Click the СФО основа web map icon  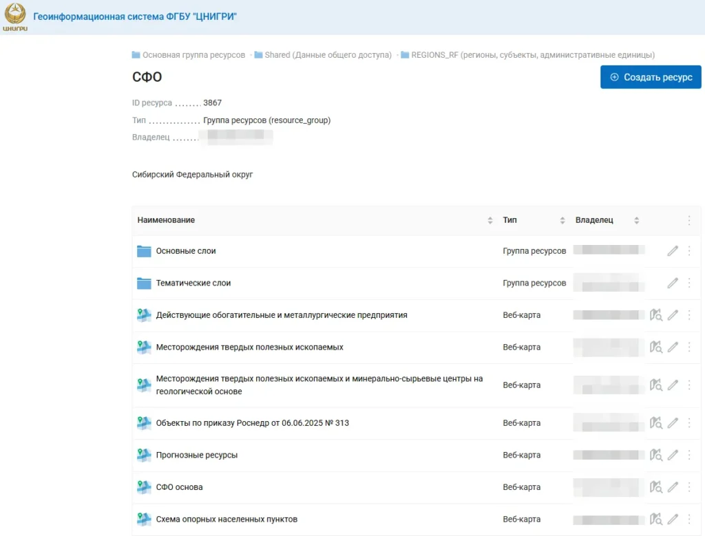(144, 487)
